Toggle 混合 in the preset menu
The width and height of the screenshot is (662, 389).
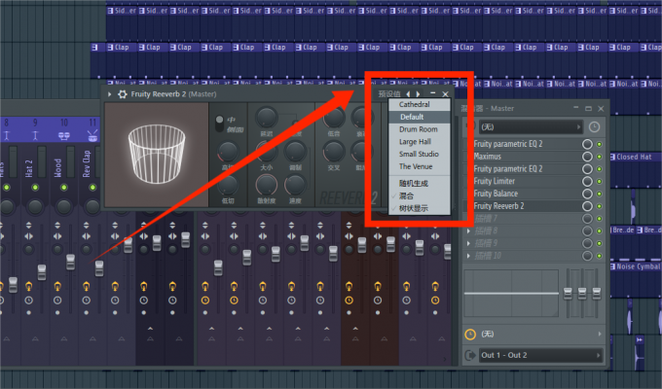click(420, 195)
